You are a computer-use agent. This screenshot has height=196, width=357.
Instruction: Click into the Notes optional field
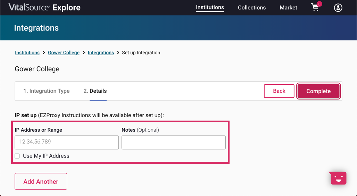coord(173,142)
